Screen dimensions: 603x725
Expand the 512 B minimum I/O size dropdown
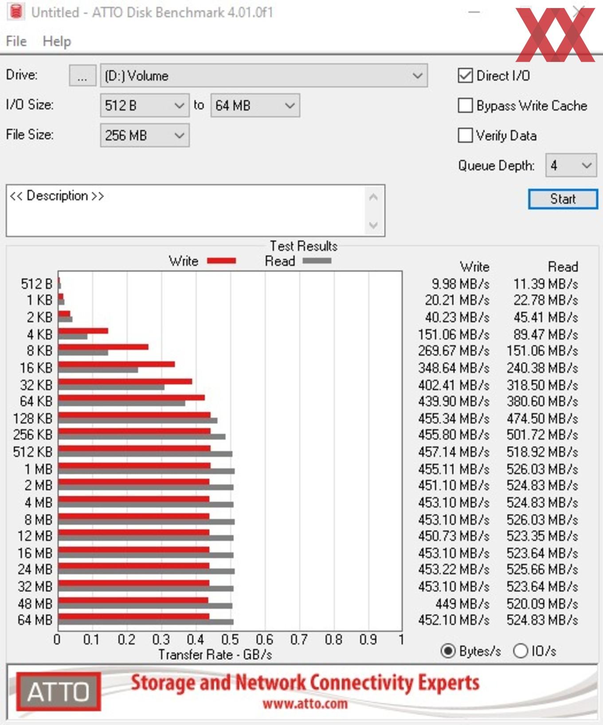[145, 106]
